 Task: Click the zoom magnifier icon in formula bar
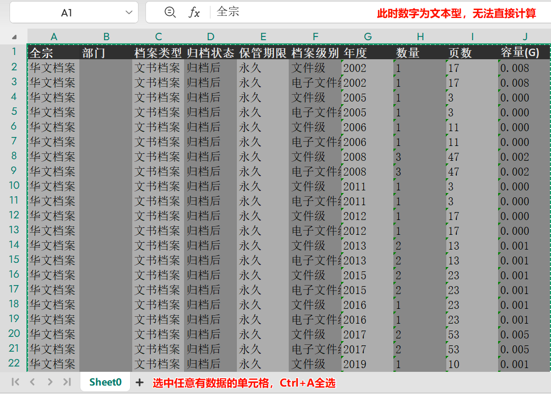[170, 12]
